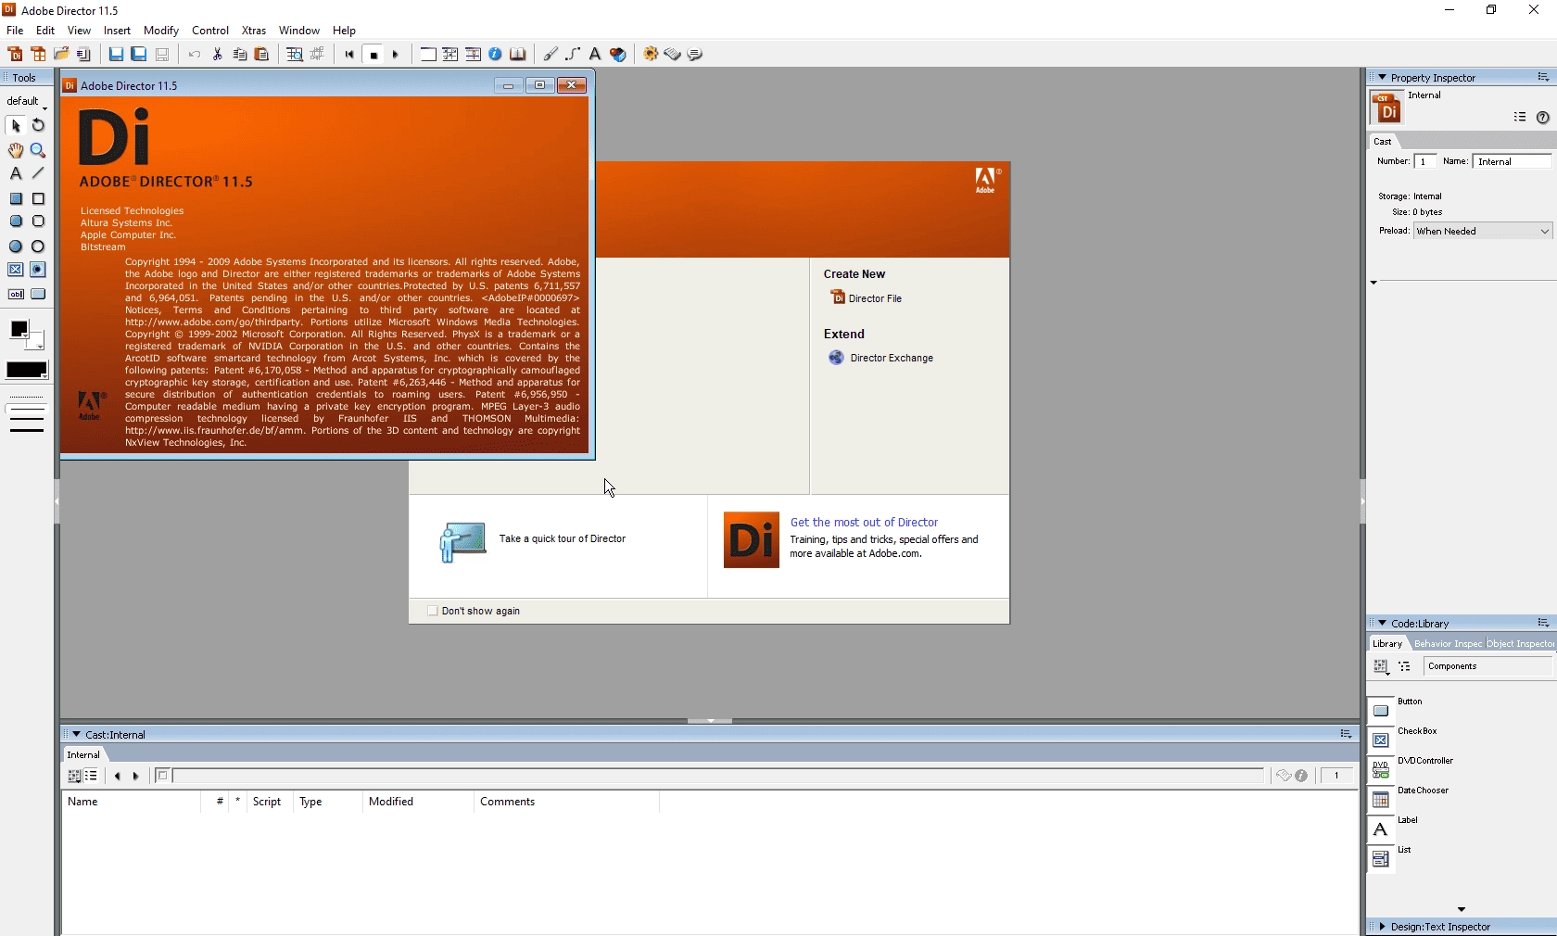1557x936 pixels.
Task: Select the Rotate and Skew tool
Action: tap(38, 126)
